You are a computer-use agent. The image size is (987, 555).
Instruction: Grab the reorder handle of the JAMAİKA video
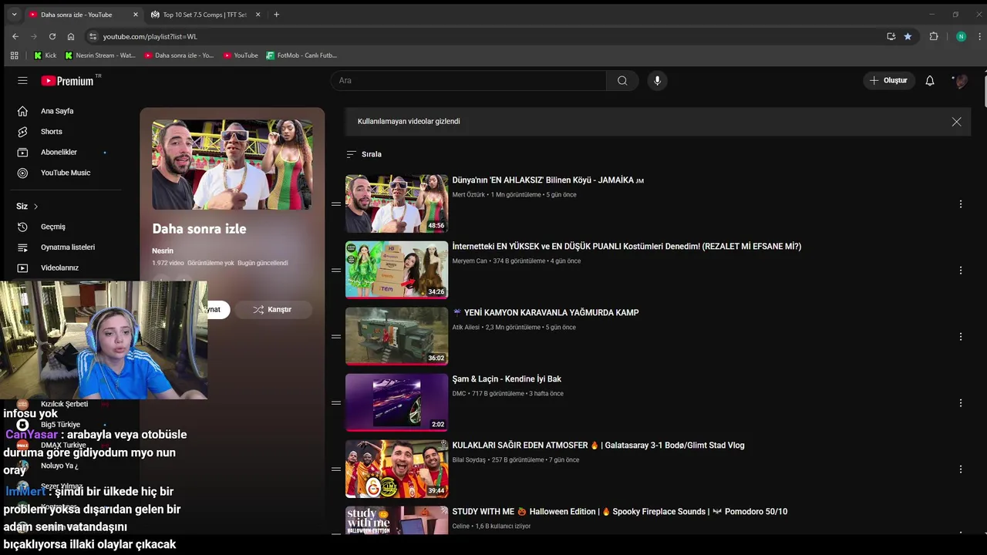(336, 204)
